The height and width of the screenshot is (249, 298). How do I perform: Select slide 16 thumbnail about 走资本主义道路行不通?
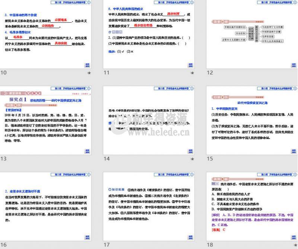pyautogui.click(x=45, y=207)
